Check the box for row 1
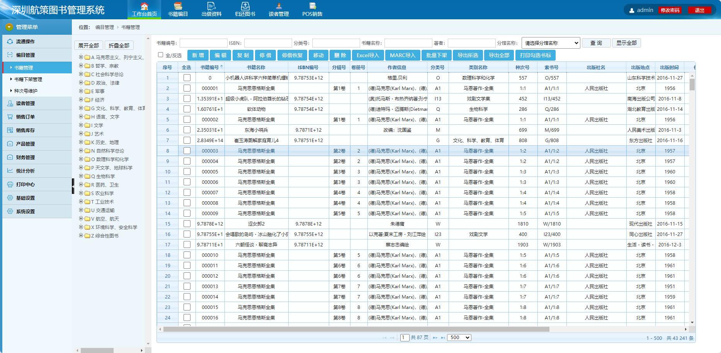Screen dimensions: 721x353 [187, 78]
